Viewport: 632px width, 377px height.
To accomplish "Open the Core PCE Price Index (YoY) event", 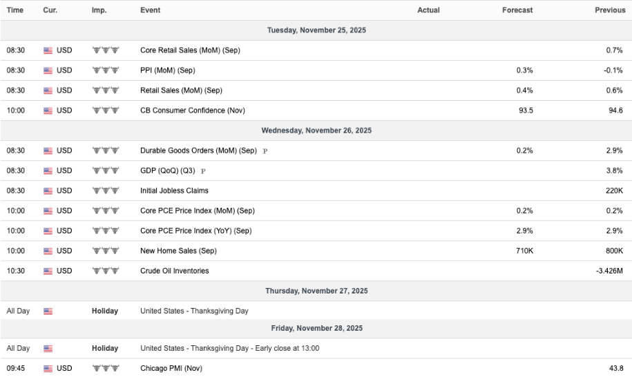I will pos(196,231).
